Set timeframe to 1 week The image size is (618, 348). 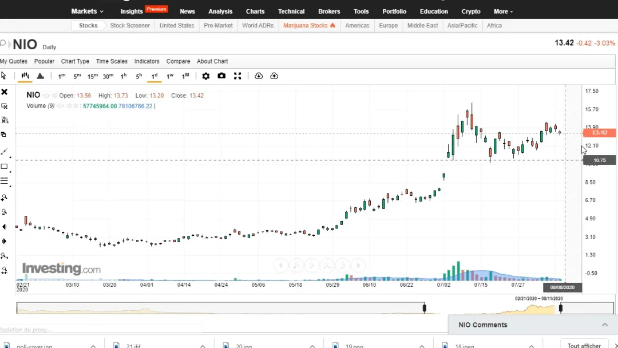coord(170,76)
